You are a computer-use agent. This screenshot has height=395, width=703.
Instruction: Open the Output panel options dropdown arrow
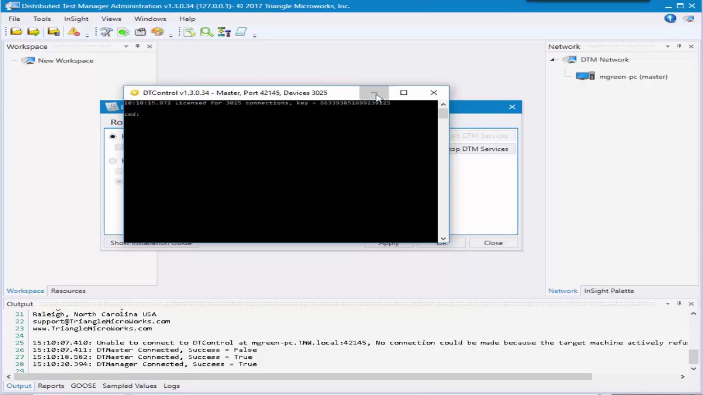click(667, 304)
